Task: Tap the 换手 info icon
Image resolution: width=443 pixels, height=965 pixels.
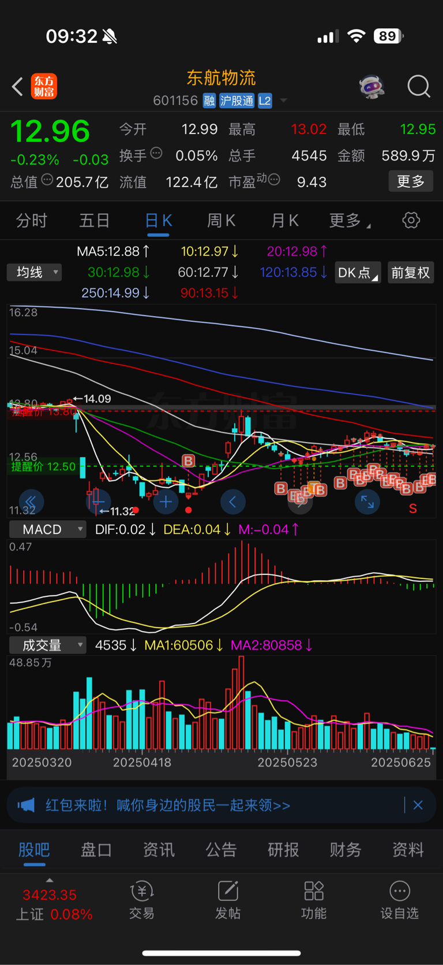Action: [156, 153]
